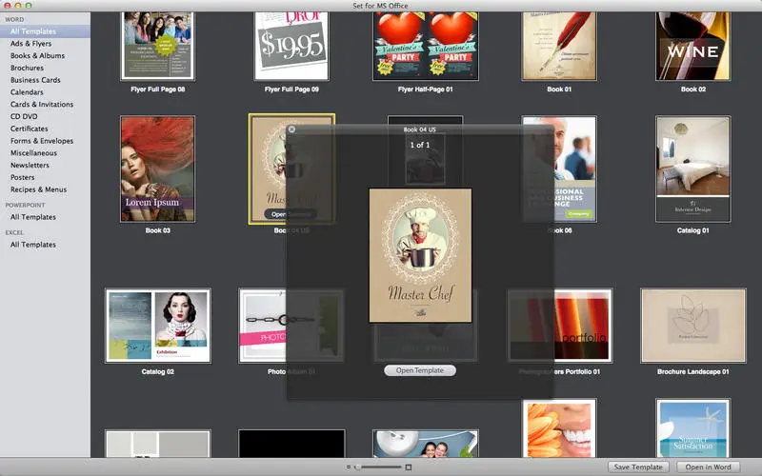Open the Recipes & Menus category

(38, 189)
